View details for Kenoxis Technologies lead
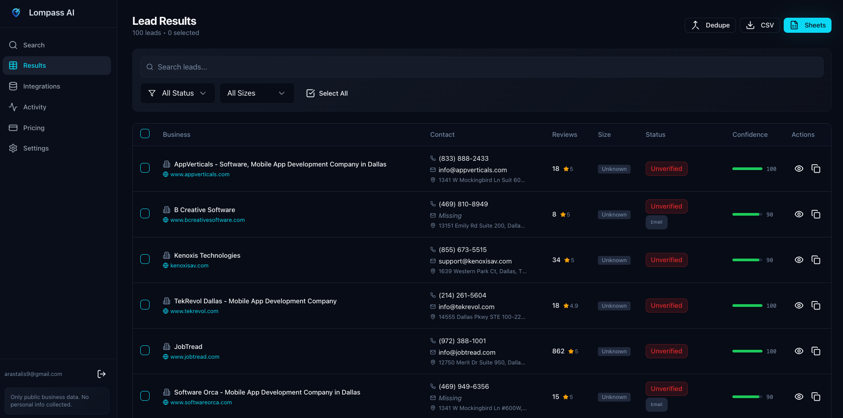This screenshot has height=418, width=843. 799,260
